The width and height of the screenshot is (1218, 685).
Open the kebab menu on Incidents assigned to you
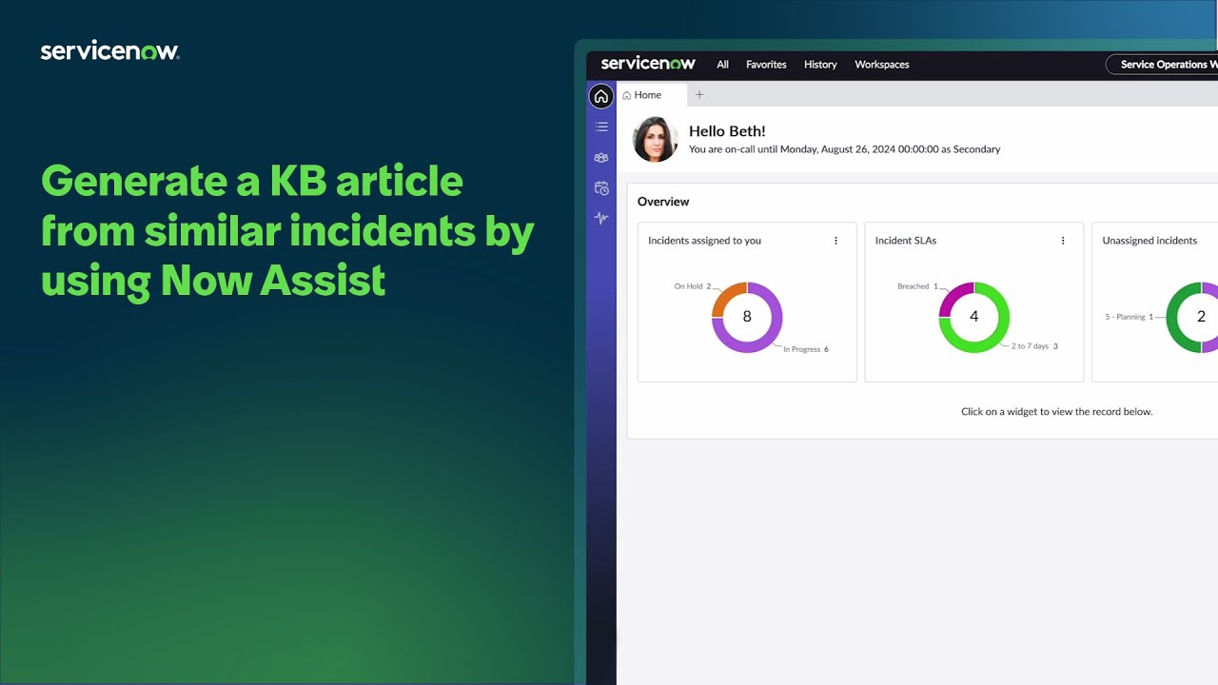835,241
